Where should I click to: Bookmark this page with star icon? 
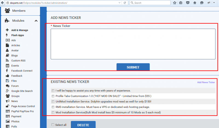coord(175,3)
